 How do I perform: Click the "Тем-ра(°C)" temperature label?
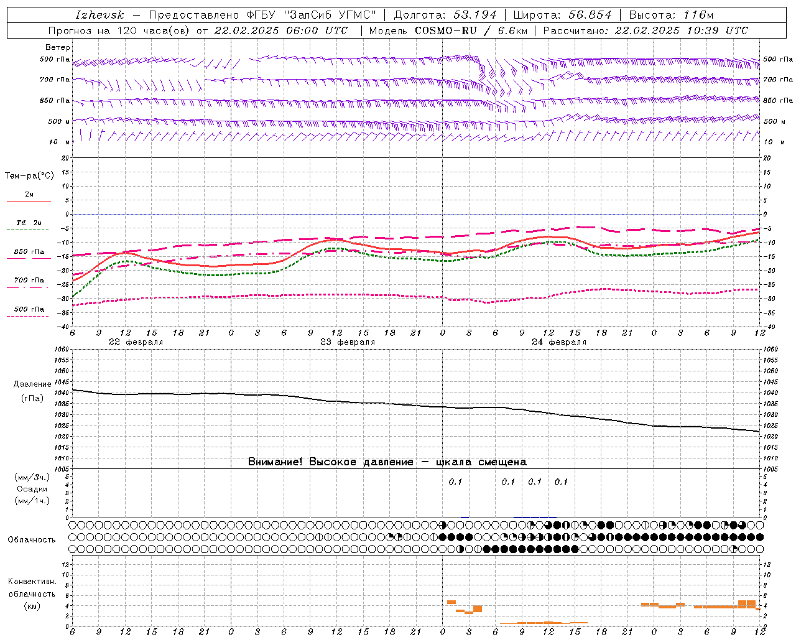pyautogui.click(x=29, y=176)
